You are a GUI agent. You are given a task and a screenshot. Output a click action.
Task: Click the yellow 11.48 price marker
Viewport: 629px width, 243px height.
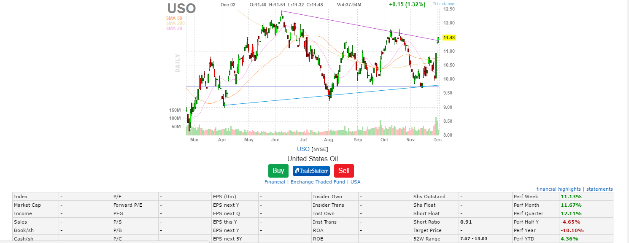[x=449, y=38]
